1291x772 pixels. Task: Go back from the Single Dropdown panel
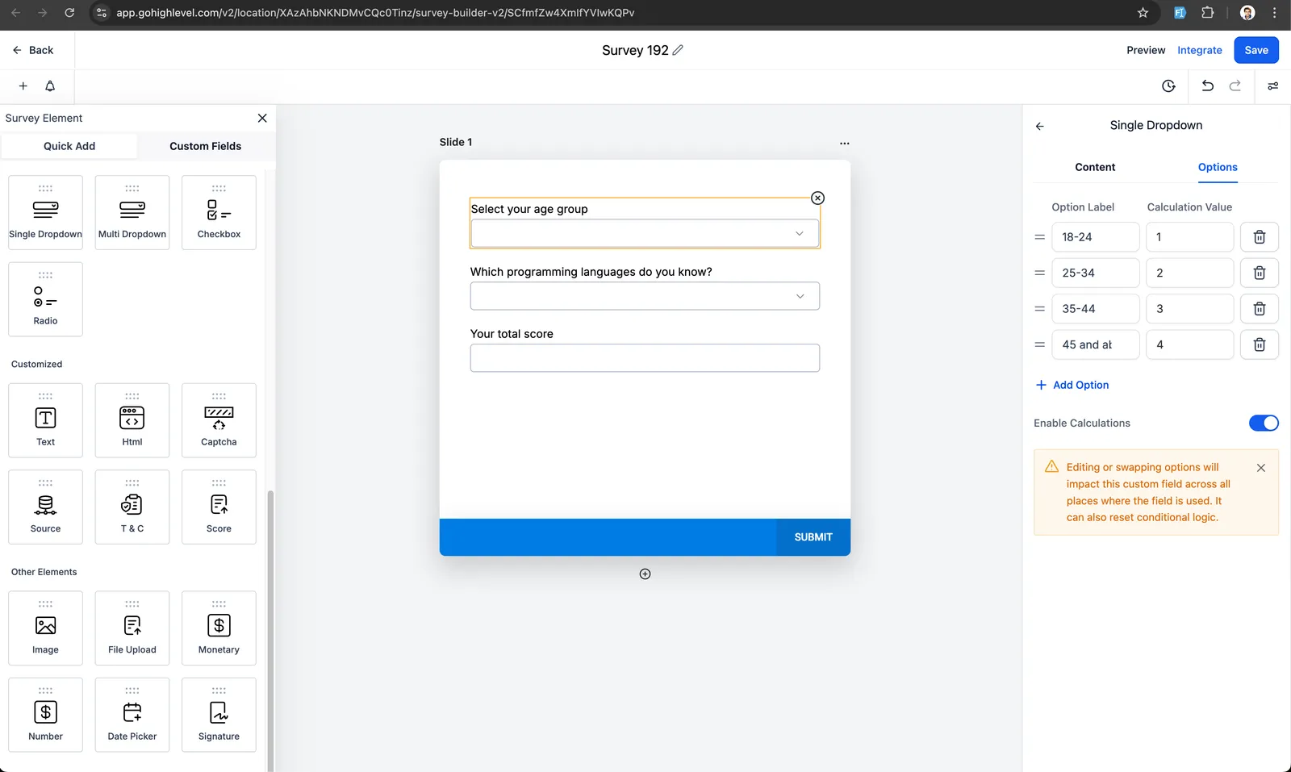pos(1039,126)
